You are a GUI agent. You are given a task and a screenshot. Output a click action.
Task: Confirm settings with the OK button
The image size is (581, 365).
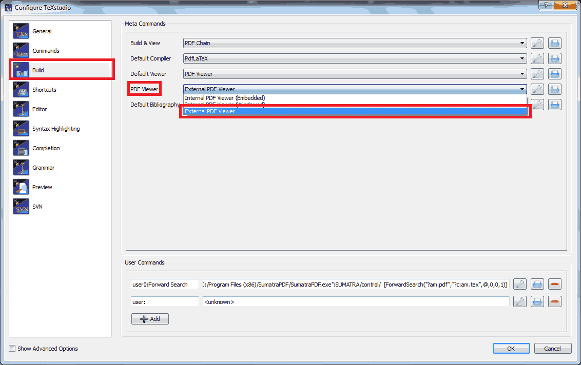[511, 348]
